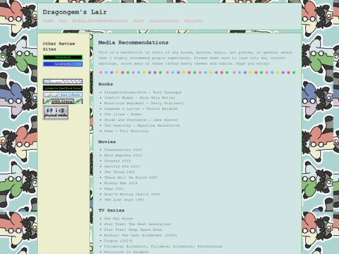Click Sinners 2025 in the movies list

pos(117,161)
